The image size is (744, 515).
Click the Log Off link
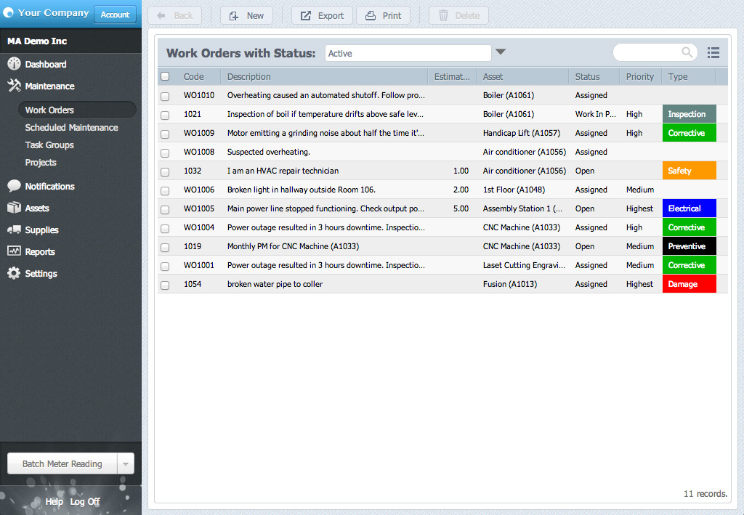[85, 501]
